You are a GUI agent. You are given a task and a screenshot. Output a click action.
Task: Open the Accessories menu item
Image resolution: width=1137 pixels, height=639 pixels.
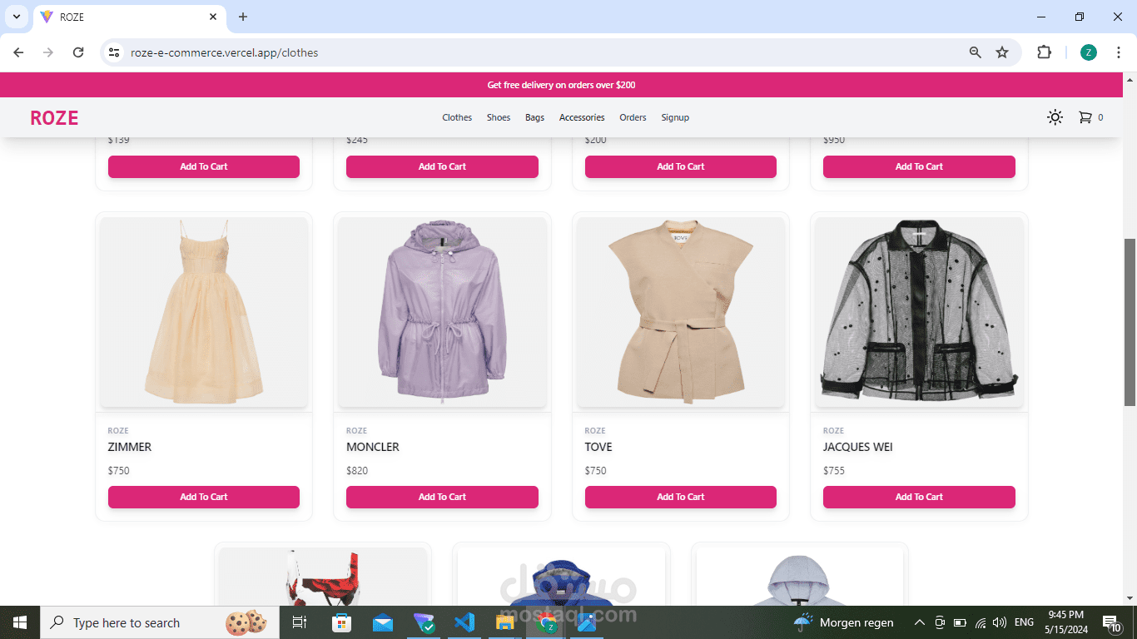[582, 117]
